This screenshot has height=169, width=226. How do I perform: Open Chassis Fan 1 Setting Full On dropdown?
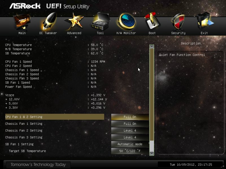coord(130,124)
